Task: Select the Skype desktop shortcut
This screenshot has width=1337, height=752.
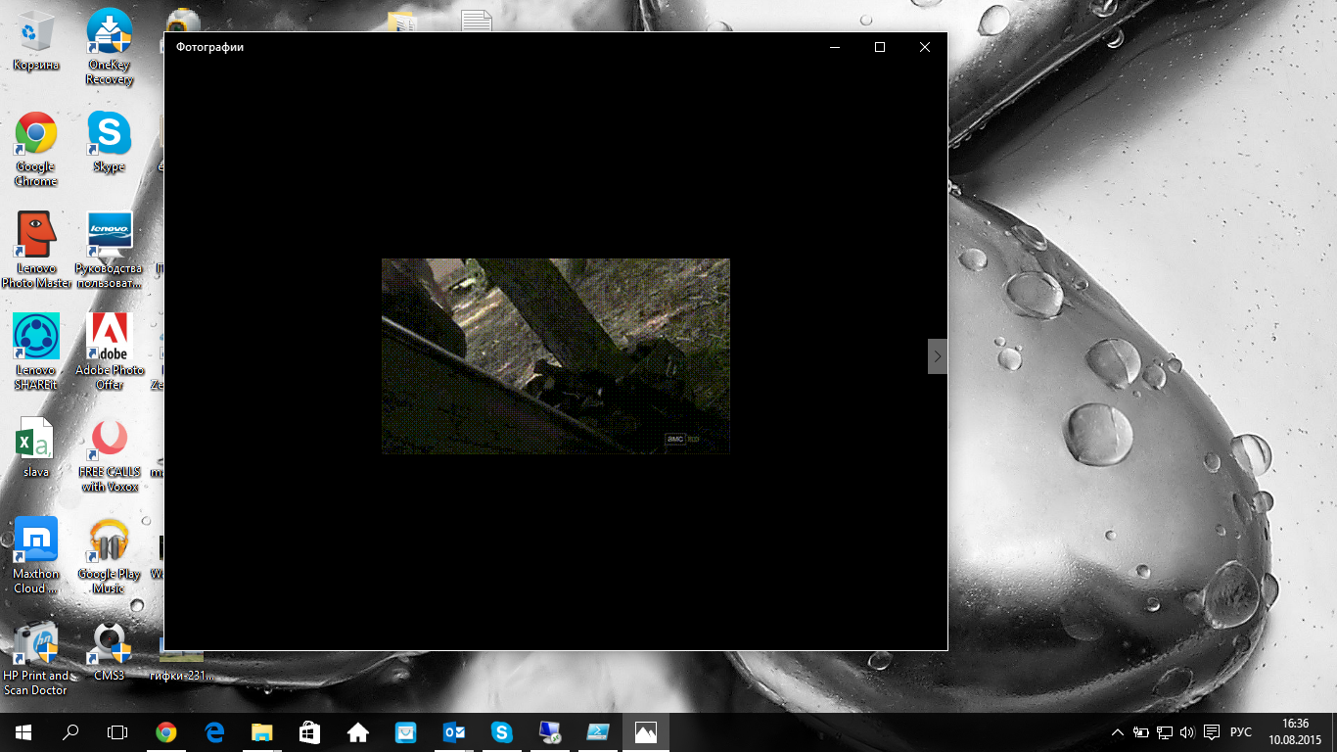Action: point(110,142)
